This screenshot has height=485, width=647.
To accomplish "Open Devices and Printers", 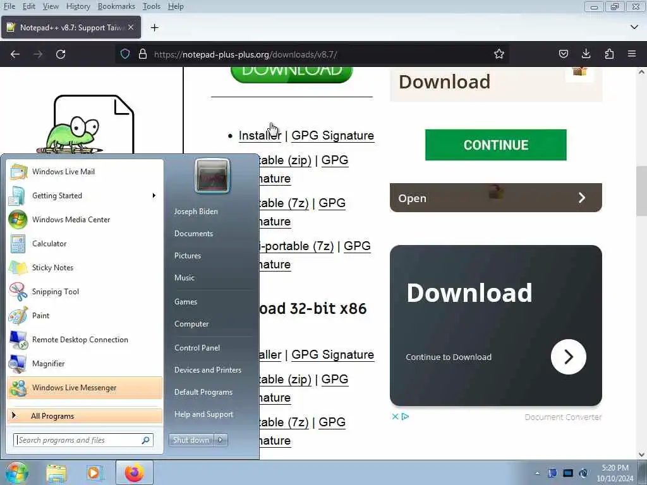I will [x=207, y=370].
